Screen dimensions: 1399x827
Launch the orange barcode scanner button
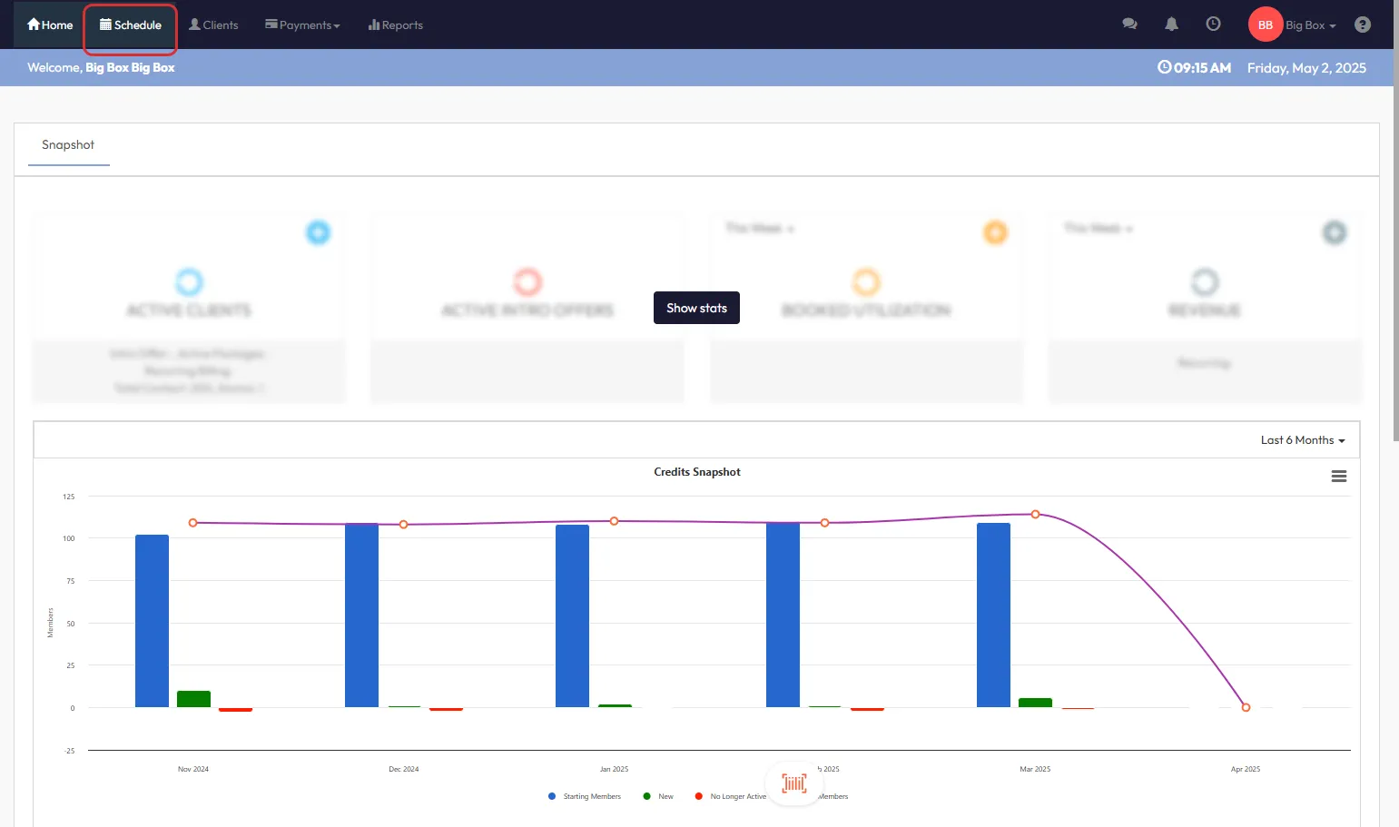[x=794, y=783]
